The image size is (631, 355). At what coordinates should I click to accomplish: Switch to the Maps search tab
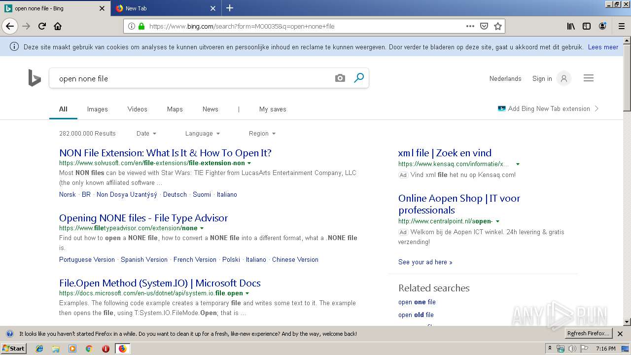point(175,109)
